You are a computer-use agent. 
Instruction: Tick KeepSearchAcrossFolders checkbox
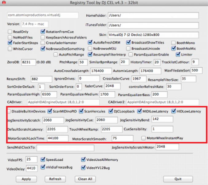(43, 37)
